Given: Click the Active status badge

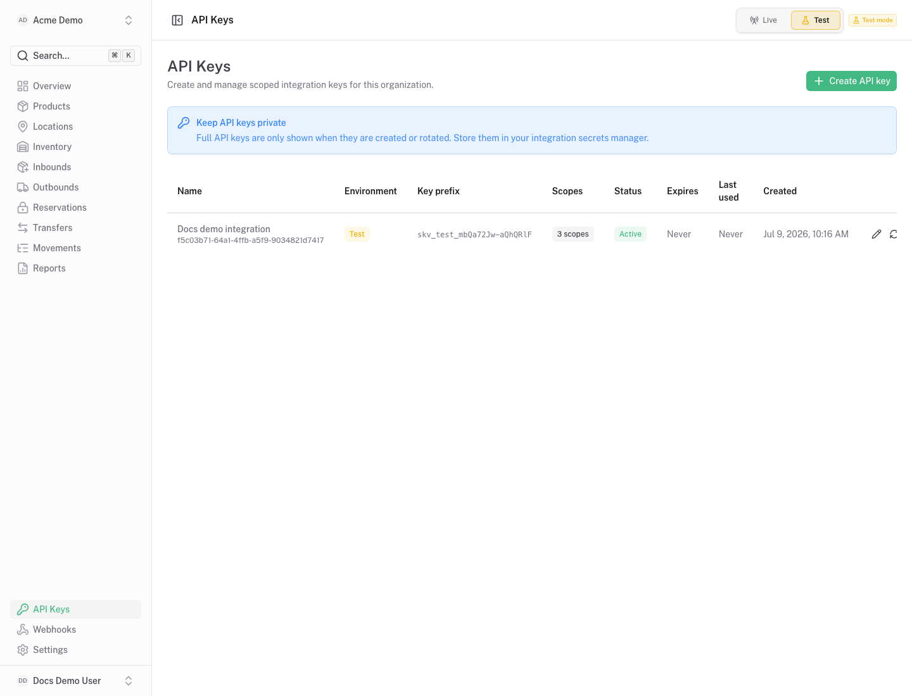Looking at the screenshot, I should 630,234.
